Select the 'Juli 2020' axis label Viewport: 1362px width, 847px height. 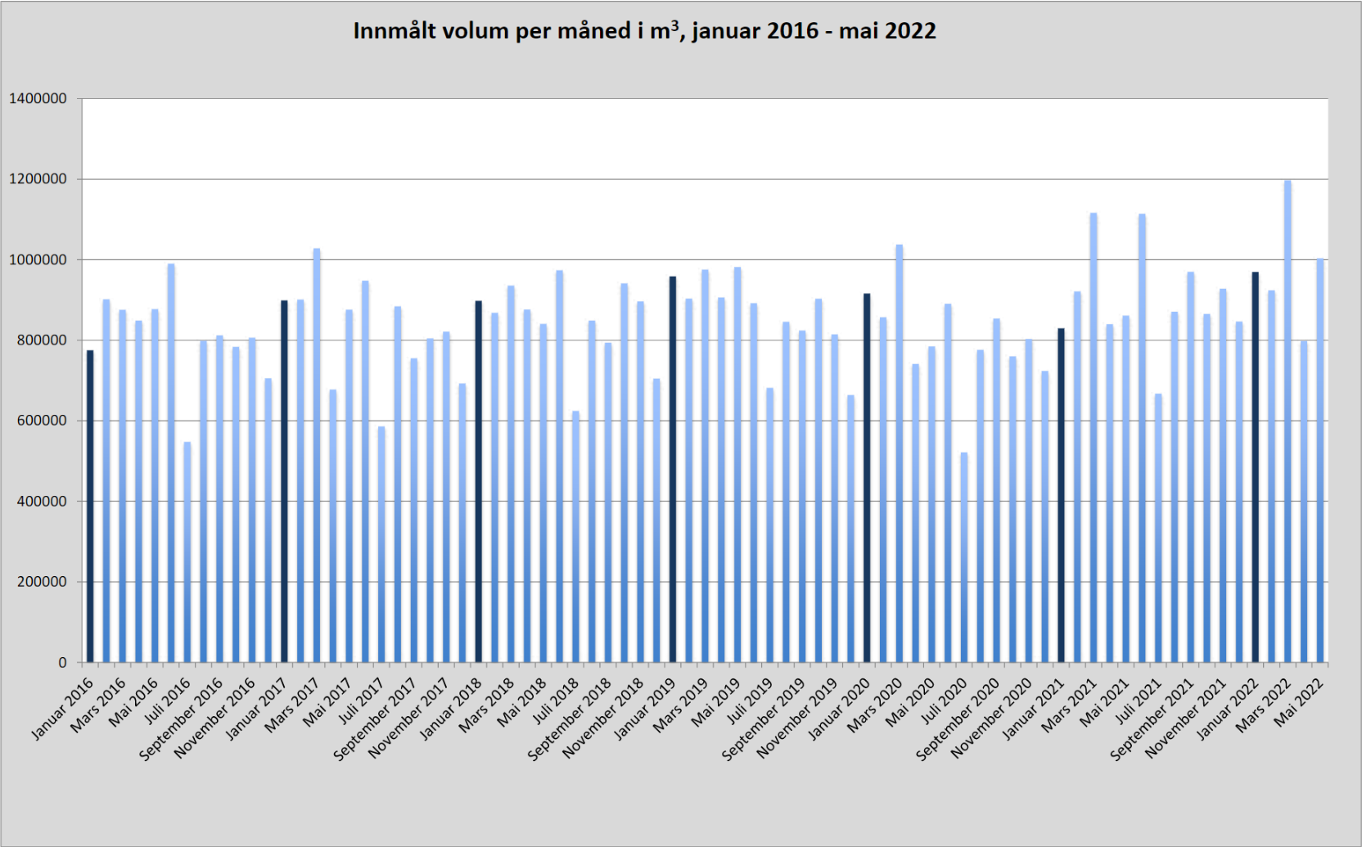(x=944, y=701)
